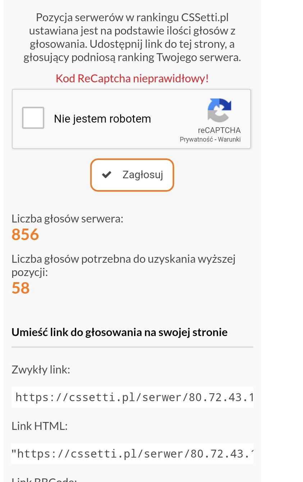
Task: Click the partially visible Link BBCode label
Action: tap(44, 479)
